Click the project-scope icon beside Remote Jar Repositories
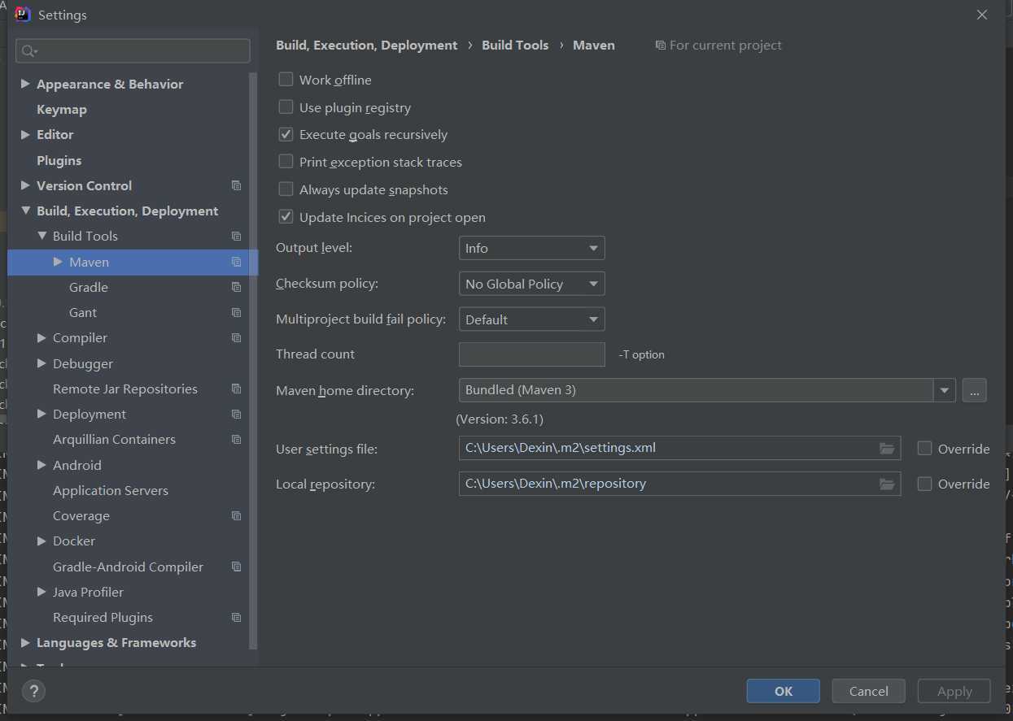 [x=236, y=389]
